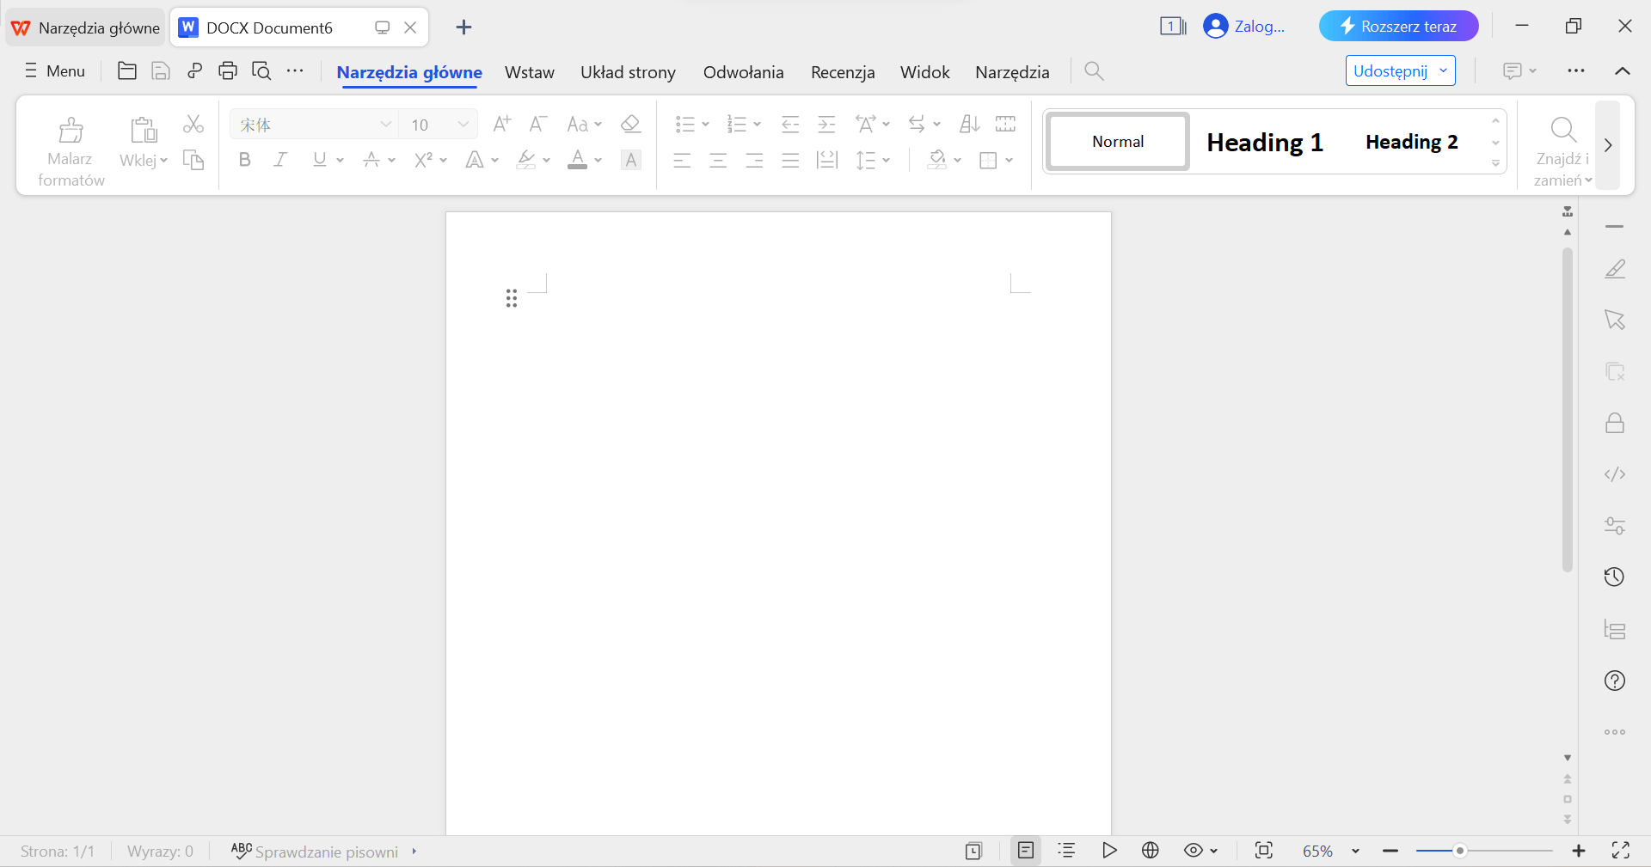Image resolution: width=1651 pixels, height=867 pixels.
Task: Apply italic formatting
Action: pos(279,160)
